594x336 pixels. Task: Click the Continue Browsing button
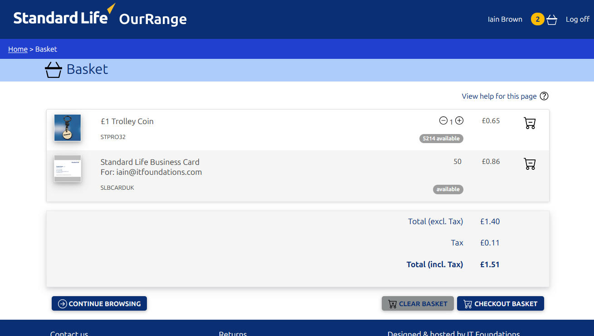[99, 303]
